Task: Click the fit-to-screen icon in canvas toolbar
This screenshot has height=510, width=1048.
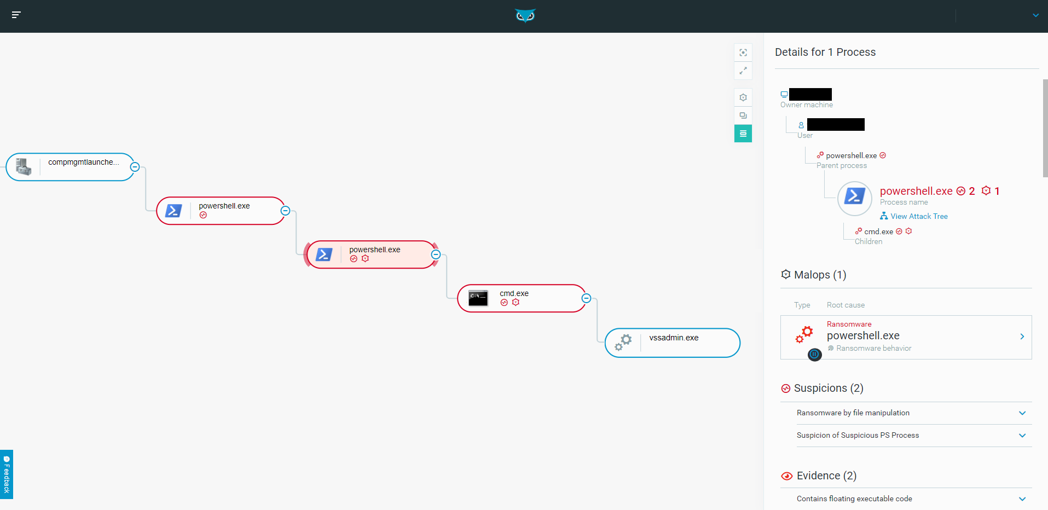Action: [743, 53]
